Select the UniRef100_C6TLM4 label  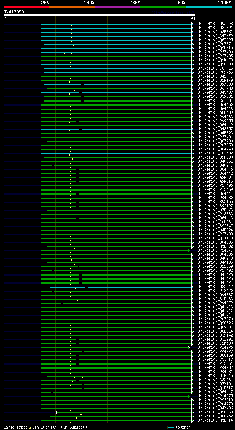[215, 101]
